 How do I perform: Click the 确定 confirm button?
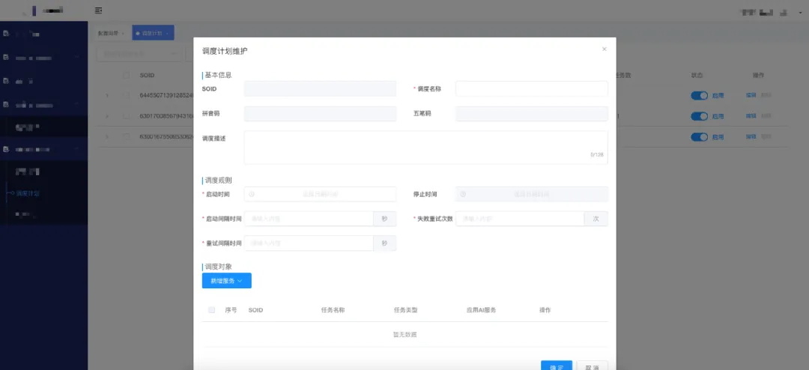pos(556,366)
